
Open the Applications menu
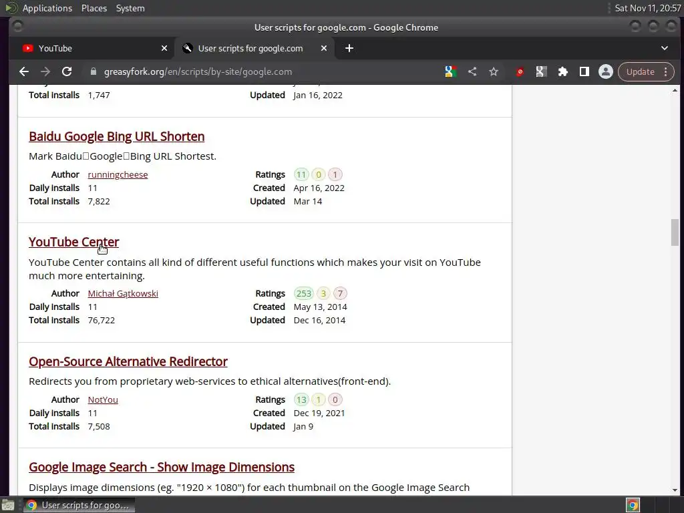pos(47,8)
